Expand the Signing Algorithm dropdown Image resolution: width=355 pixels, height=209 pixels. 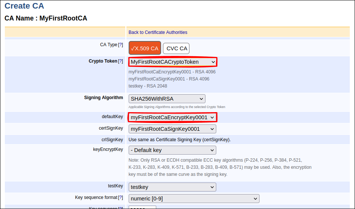pos(167,99)
